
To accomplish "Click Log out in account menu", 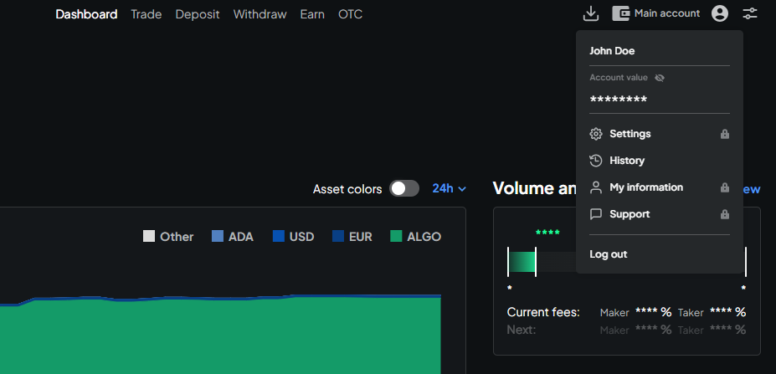I will pos(608,254).
